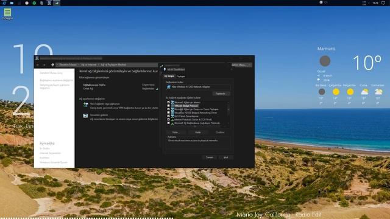Click the 'Marmaris' location label
The width and height of the screenshot is (390, 219).
pyautogui.click(x=327, y=49)
